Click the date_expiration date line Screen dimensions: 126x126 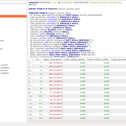pyautogui.click(x=63, y=55)
